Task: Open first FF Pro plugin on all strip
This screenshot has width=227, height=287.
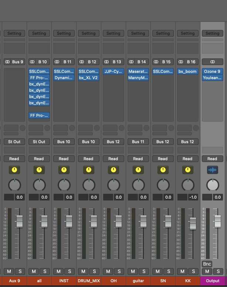Action: tap(39, 78)
